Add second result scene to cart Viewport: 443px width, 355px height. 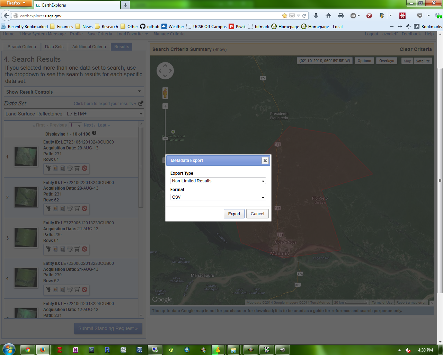click(x=77, y=209)
